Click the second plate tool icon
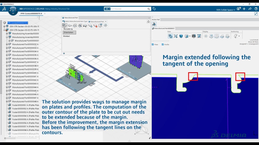The image size is (259, 145). point(70,26)
